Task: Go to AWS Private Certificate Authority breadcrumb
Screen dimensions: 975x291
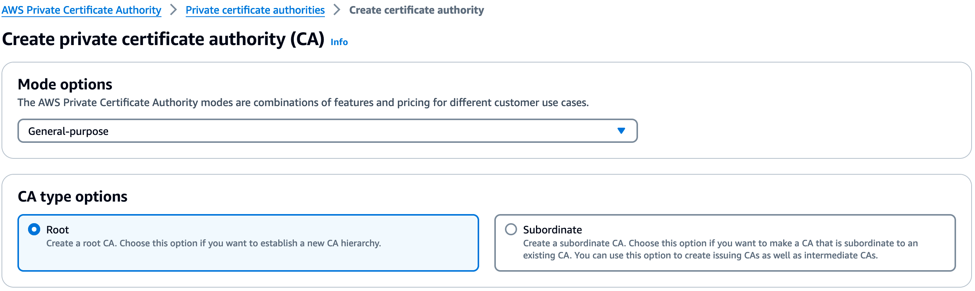Action: click(81, 10)
